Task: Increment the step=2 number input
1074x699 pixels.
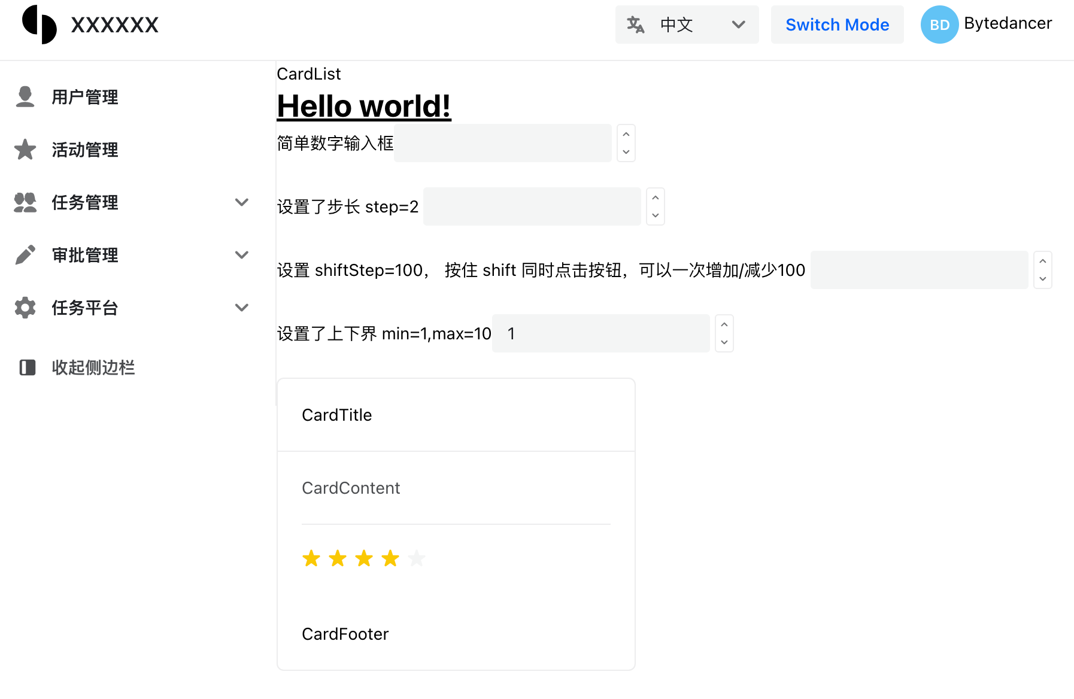Action: tap(656, 197)
